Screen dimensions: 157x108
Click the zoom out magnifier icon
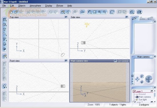(x=104, y=12)
